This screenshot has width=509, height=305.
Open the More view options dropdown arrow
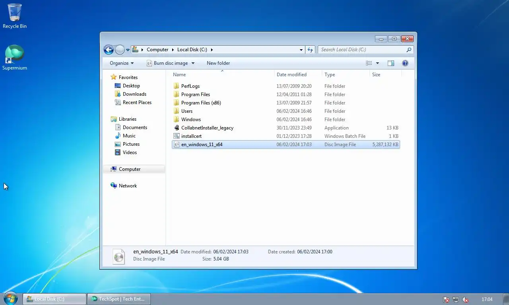(x=377, y=63)
